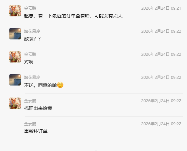Select the message text 散装？？
The height and width of the screenshot is (151, 187).
pos(32,39)
